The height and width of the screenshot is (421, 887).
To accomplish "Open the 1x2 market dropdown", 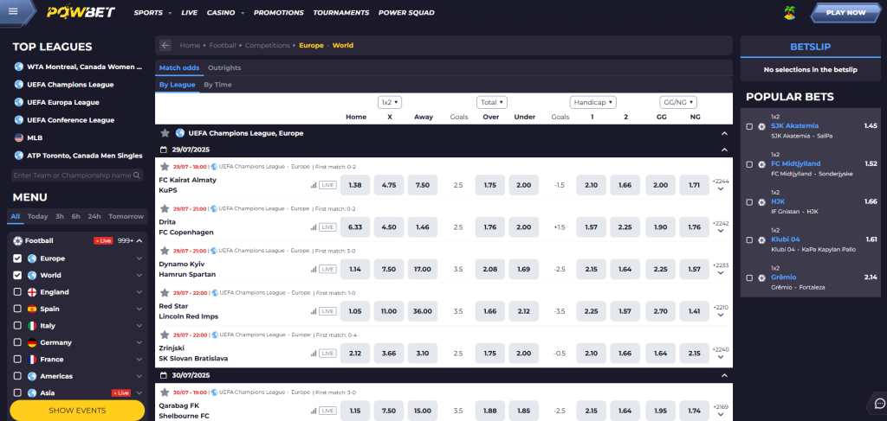I will click(x=390, y=102).
